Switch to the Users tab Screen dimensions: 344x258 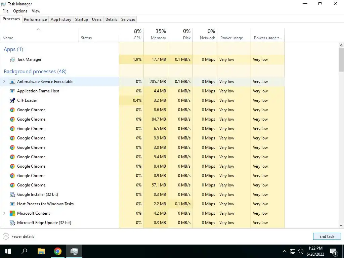97,19
